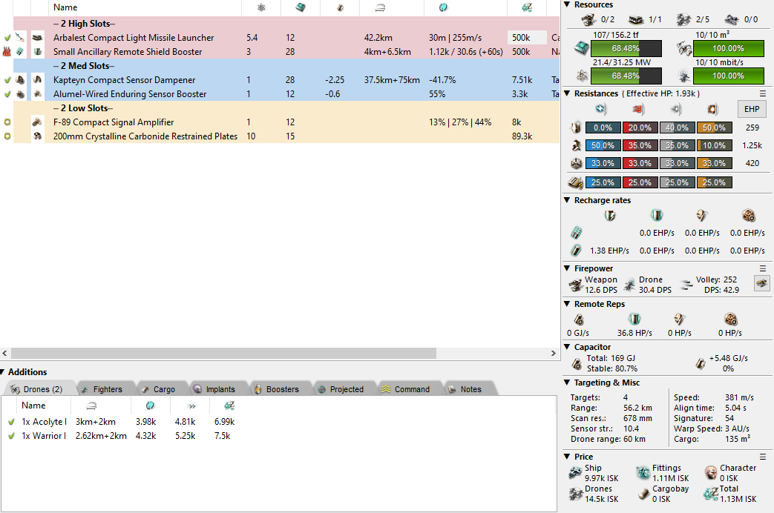Viewport: 774px width, 513px height.
Task: Click the price column header icon in fitting list
Action: pos(527,7)
